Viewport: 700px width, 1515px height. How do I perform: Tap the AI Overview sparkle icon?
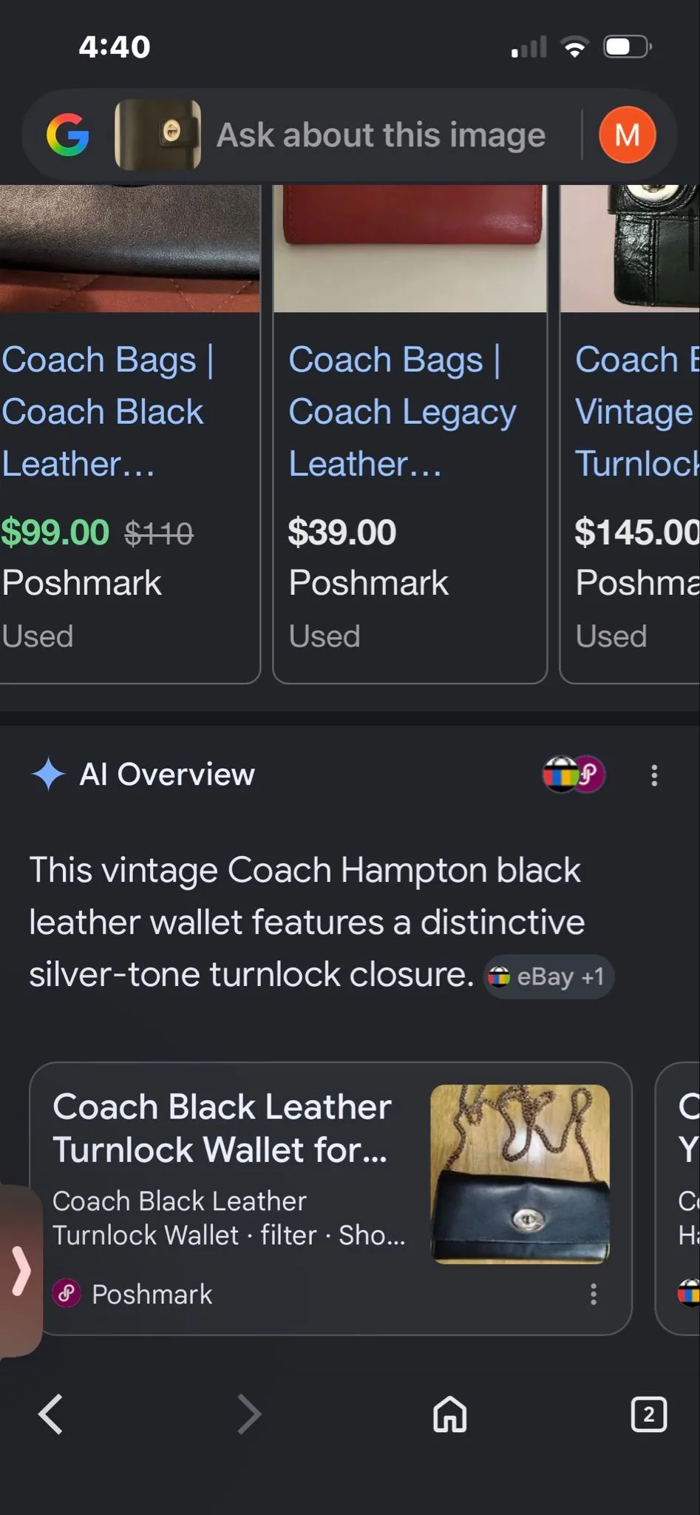pos(49,775)
